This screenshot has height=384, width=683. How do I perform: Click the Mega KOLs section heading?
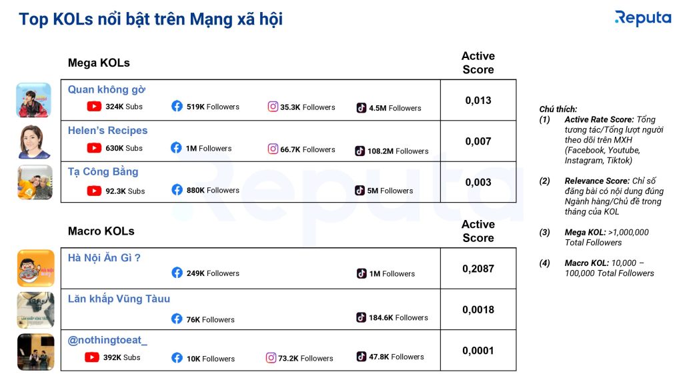click(99, 63)
